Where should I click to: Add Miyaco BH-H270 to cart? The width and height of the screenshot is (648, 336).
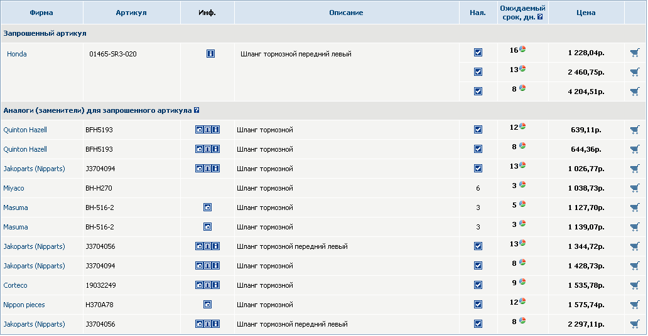[x=635, y=188]
